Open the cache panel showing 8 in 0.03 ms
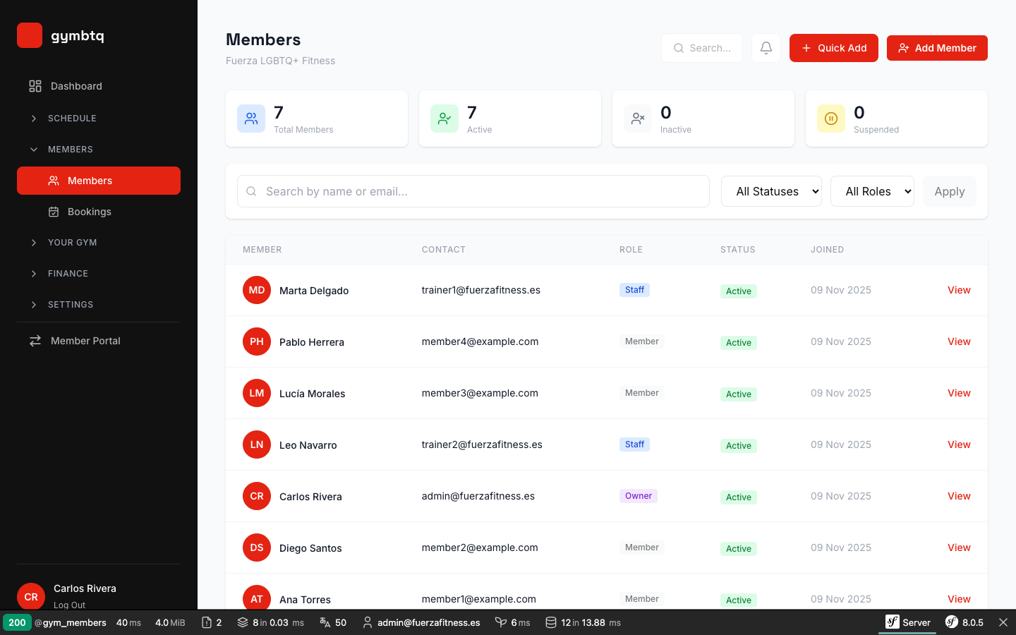 pos(270,622)
